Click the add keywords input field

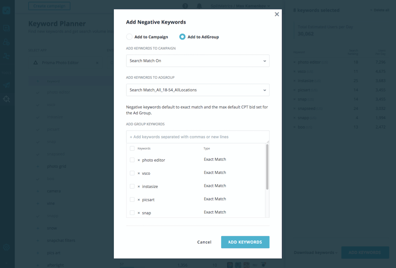(x=198, y=136)
